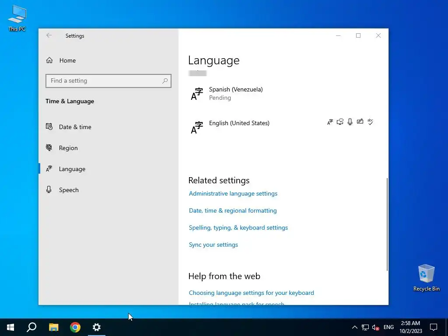The image size is (448, 336).
Task: Click the speech recognition microphone icon
Action: click(x=350, y=122)
